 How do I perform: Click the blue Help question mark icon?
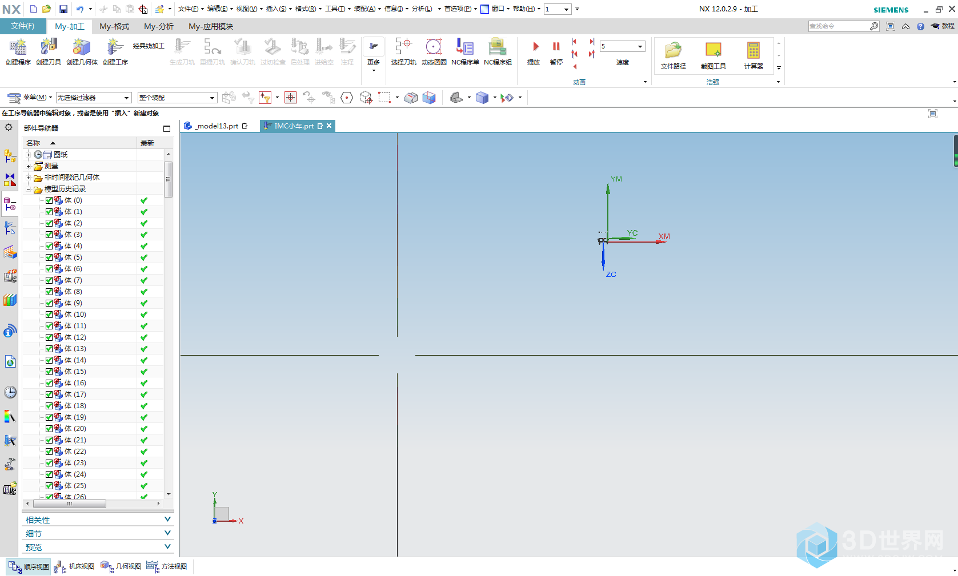point(920,26)
